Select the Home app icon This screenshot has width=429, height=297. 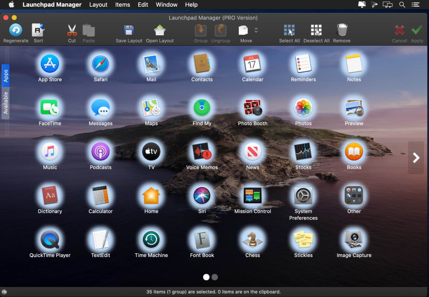coord(151,196)
